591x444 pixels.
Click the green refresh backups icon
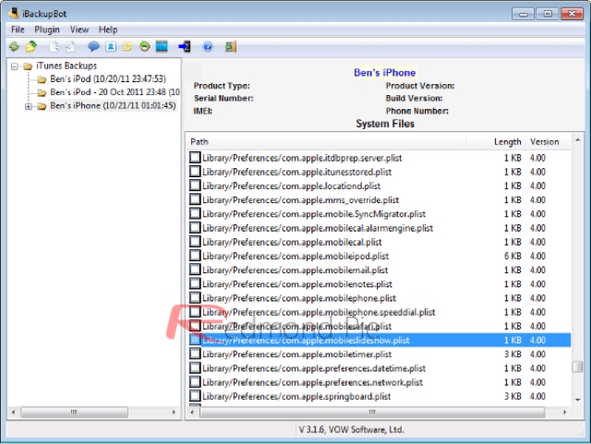(x=15, y=47)
